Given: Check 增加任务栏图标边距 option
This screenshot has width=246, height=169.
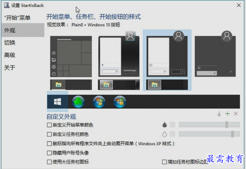Looking at the screenshot, I should pos(164,162).
